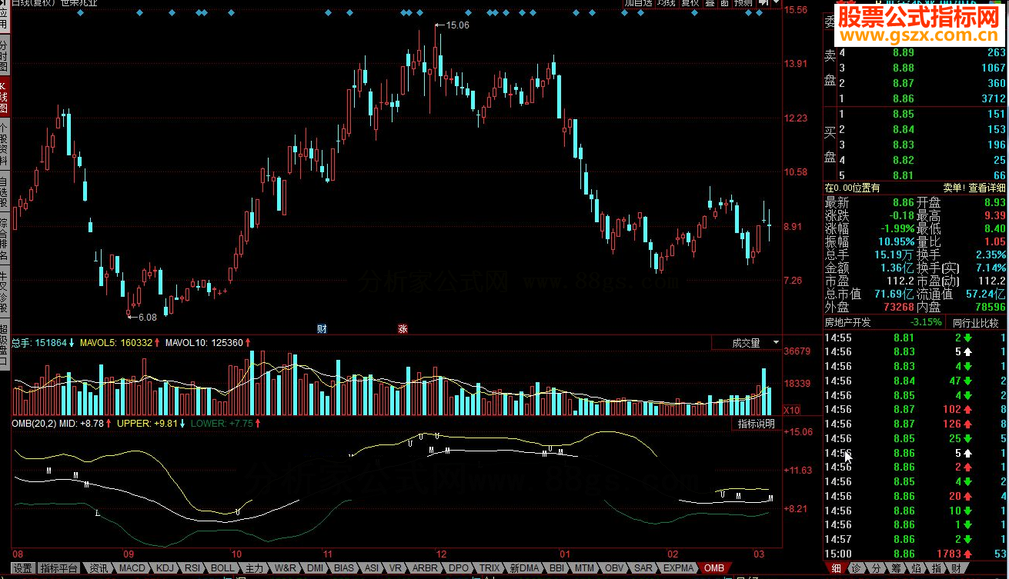Screen dimensions: 1009x579
Task: Switch to 分时图 view in sidebar
Action: coord(4,56)
